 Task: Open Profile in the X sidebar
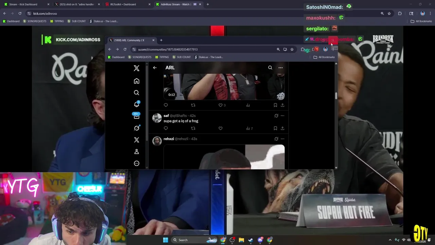click(x=137, y=151)
